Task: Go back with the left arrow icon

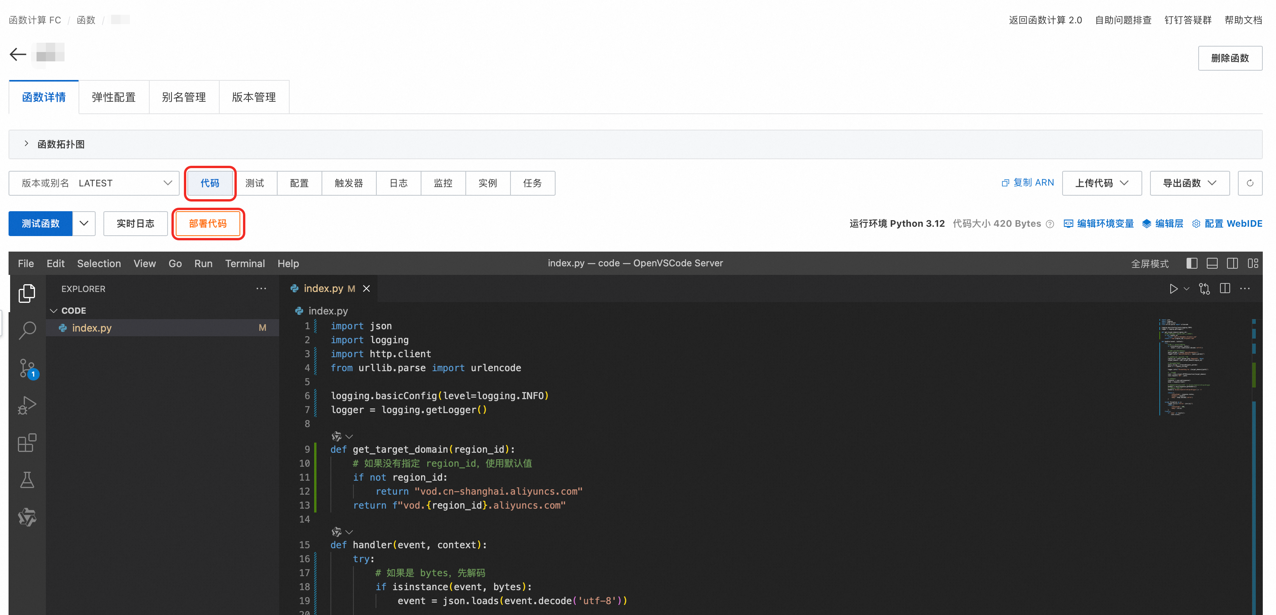Action: [18, 54]
